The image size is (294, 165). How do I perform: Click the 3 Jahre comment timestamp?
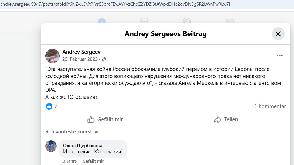pyautogui.click(x=70, y=161)
